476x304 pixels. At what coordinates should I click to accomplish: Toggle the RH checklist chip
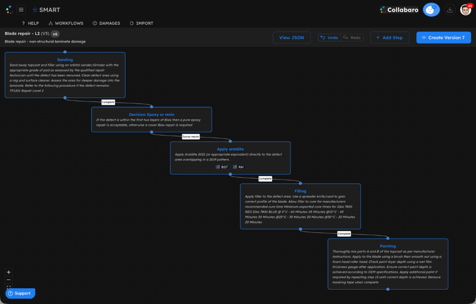pos(238,167)
